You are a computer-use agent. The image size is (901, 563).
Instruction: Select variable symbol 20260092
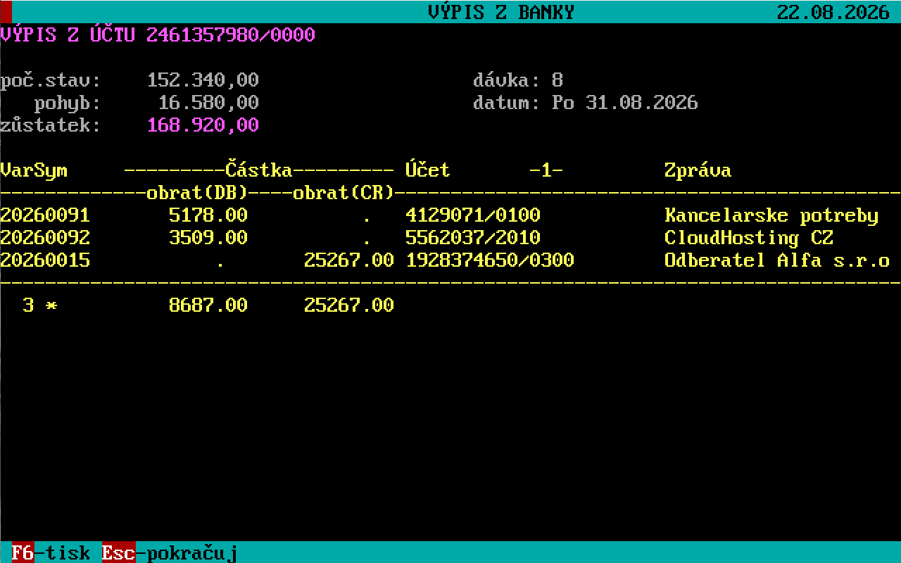pos(45,237)
